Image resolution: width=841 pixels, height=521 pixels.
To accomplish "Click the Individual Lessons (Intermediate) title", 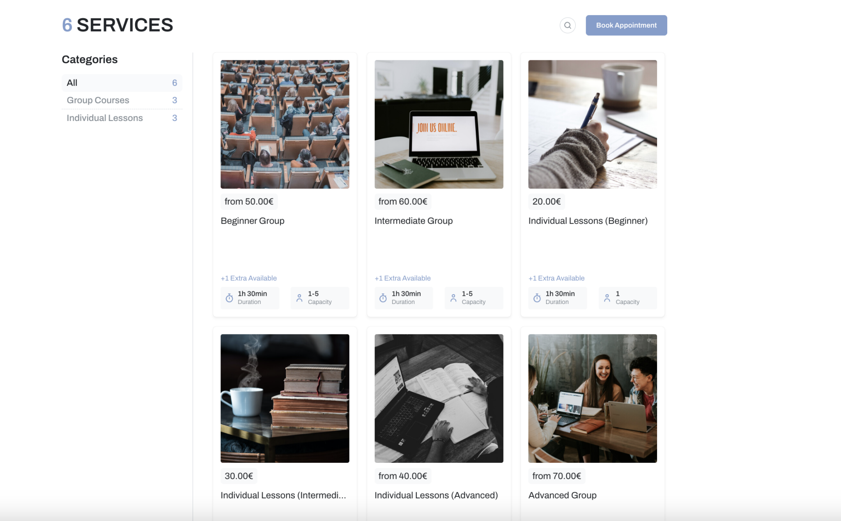I will (x=283, y=495).
